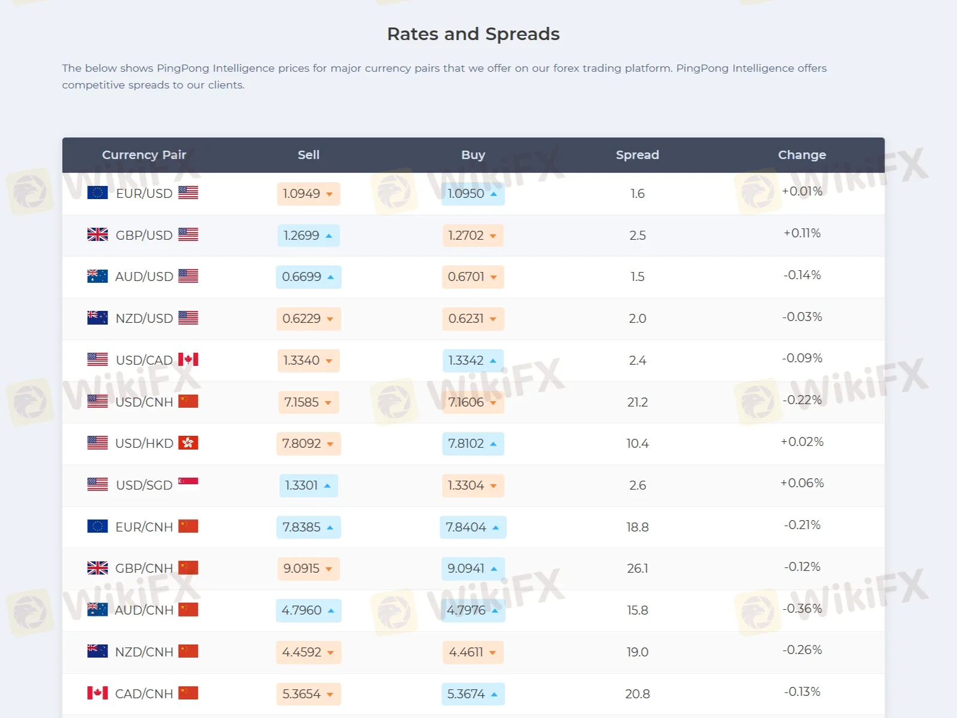Toggle the down arrow on EUR/USD sell price
The width and height of the screenshot is (957, 718).
point(328,194)
